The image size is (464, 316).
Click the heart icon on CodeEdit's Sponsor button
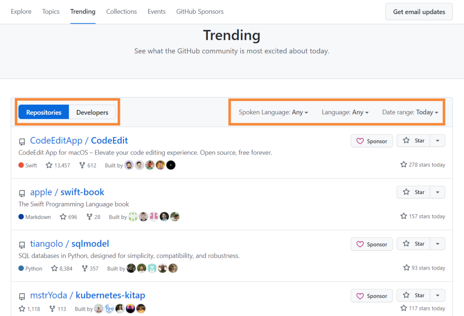pyautogui.click(x=360, y=140)
